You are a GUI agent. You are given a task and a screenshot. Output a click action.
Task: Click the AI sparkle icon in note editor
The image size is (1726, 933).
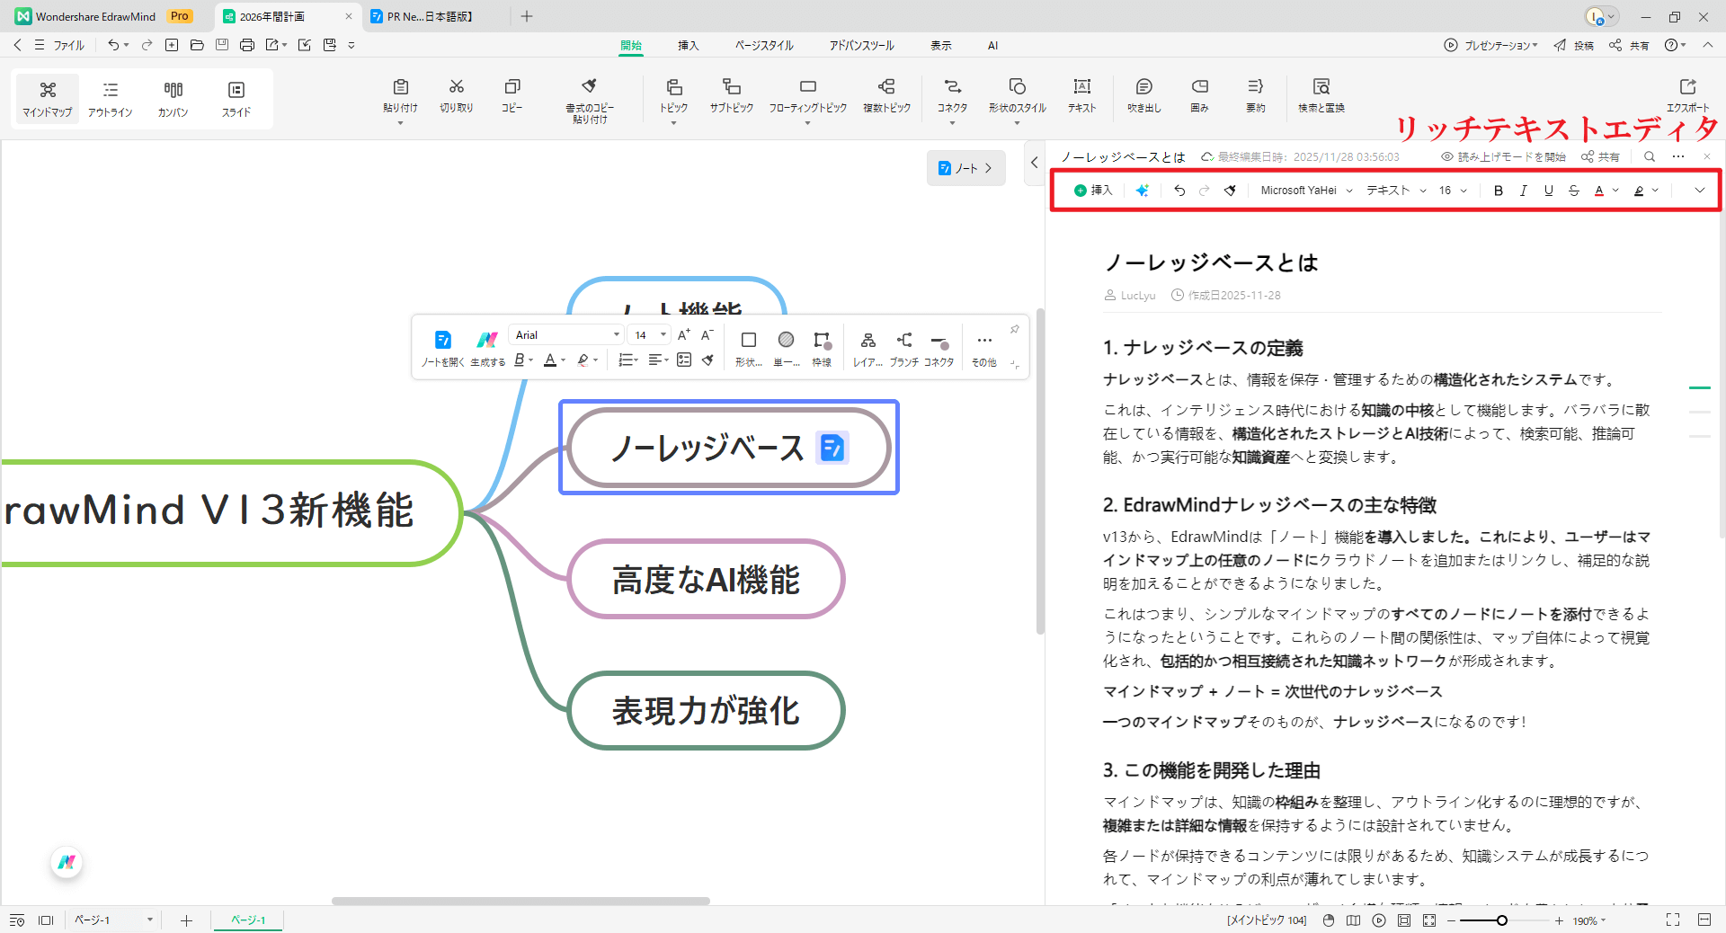pyautogui.click(x=1142, y=191)
